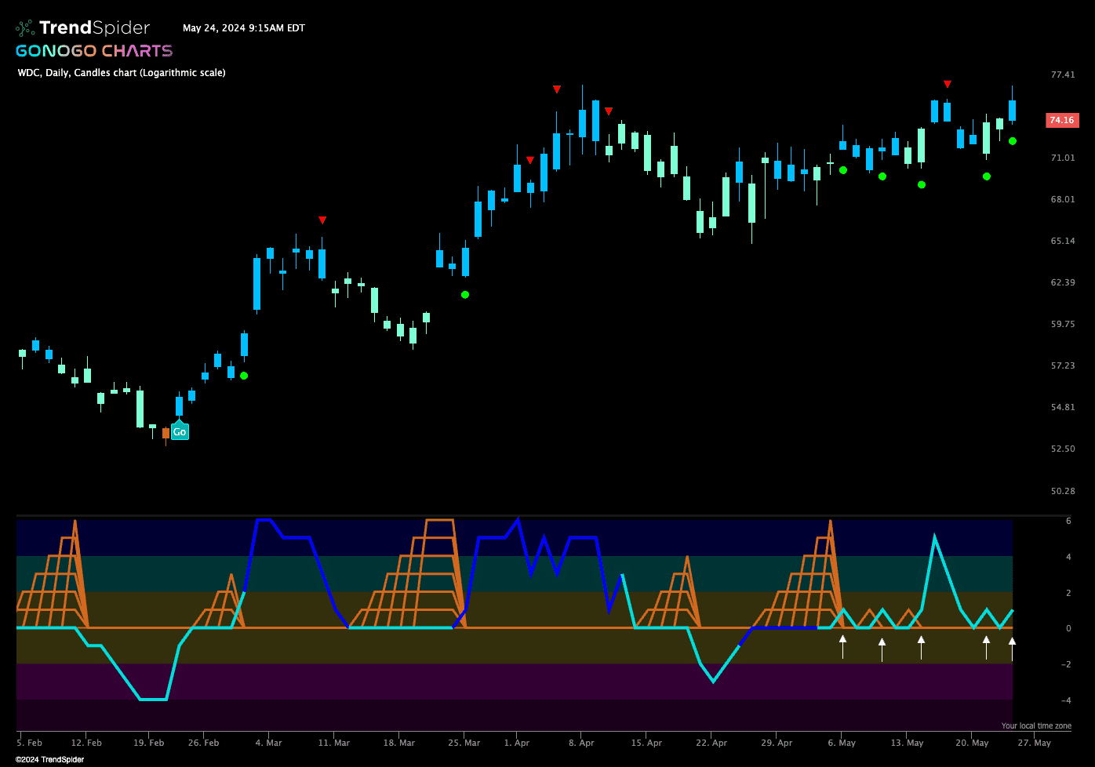Viewport: 1095px width, 767px height.
Task: Click the 27. May date axis label
Action: (1035, 743)
